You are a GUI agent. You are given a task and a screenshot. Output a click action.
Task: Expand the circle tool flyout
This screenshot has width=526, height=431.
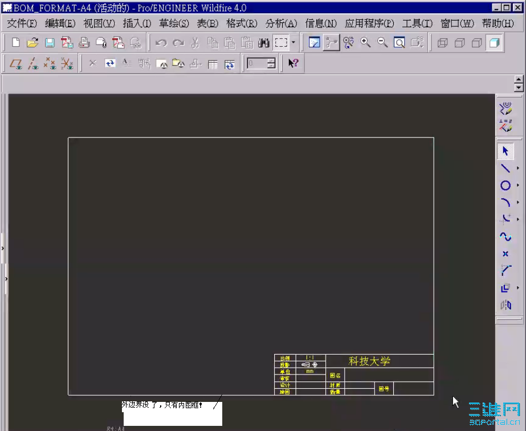(x=518, y=185)
